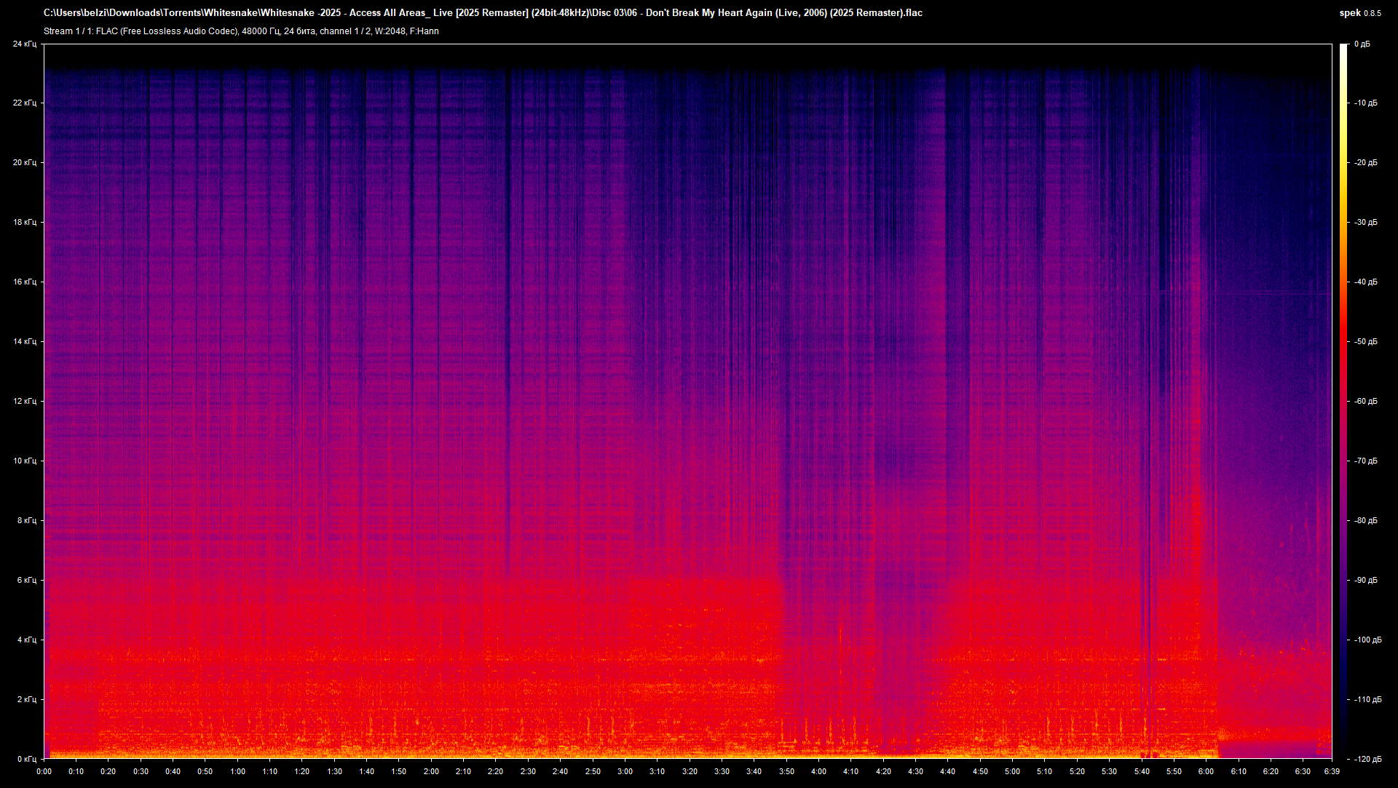Viewport: 1398px width, 788px height.
Task: Select the 0:00 time axis marker
Action: click(44, 771)
